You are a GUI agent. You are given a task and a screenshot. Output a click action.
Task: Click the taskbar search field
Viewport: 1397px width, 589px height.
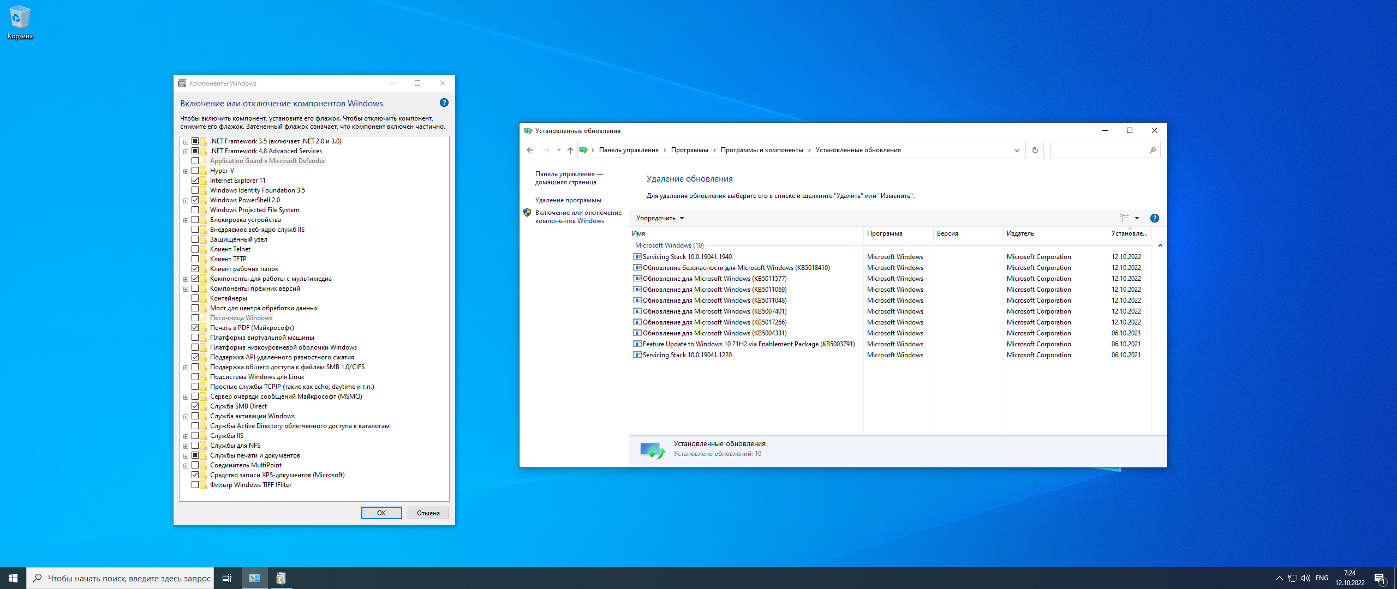point(120,578)
